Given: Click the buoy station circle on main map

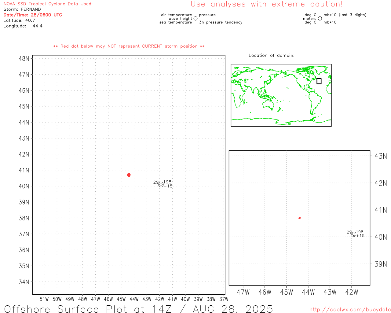Looking at the screenshot, I should click(x=161, y=184).
